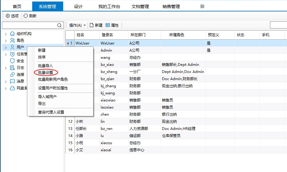Click the 刷新 refresh icon

click(26, 16)
